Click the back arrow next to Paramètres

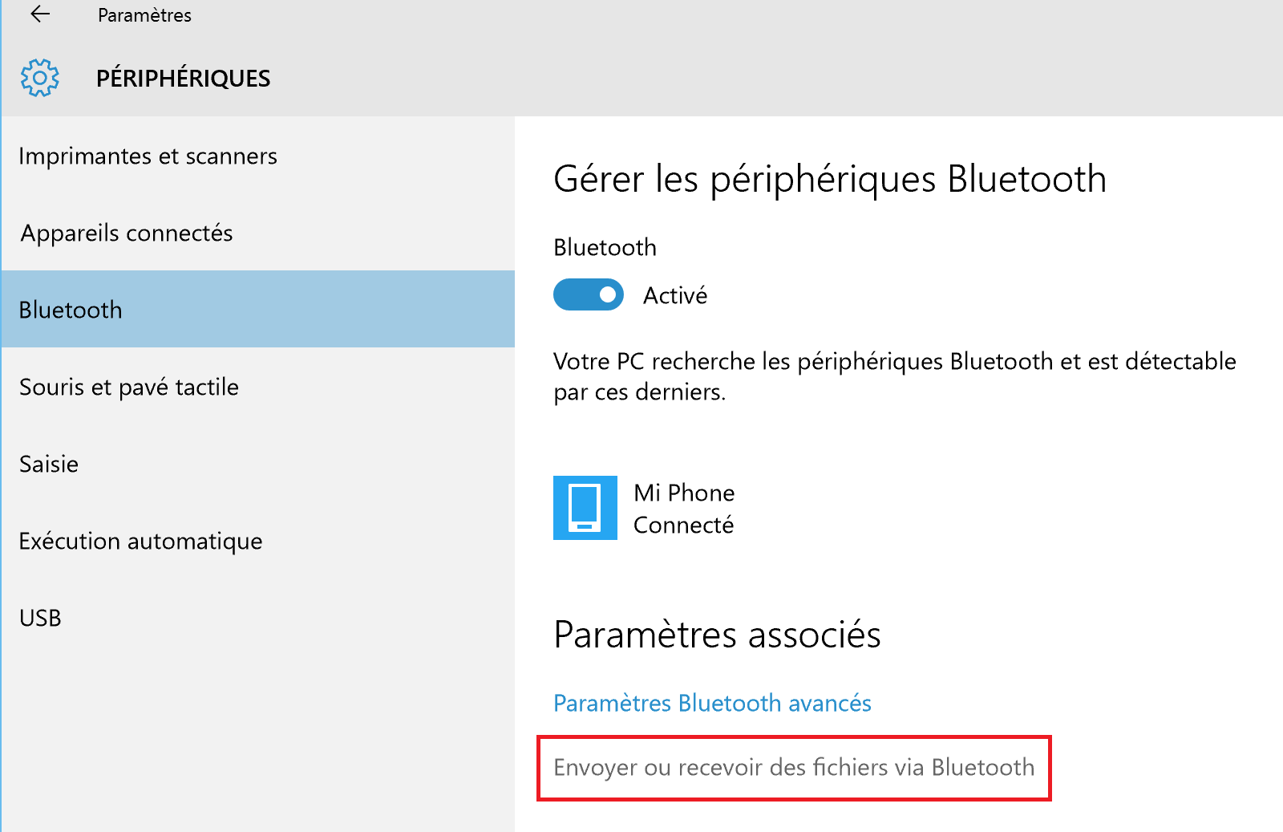(39, 14)
